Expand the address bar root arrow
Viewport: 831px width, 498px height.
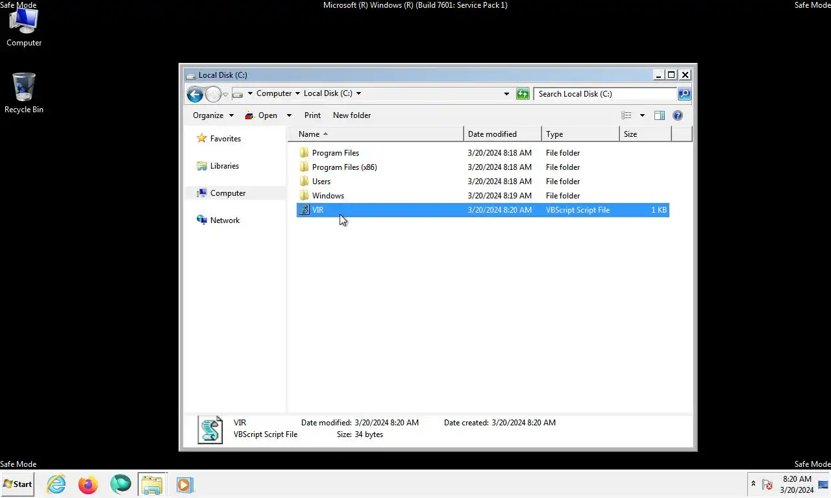[x=250, y=93]
